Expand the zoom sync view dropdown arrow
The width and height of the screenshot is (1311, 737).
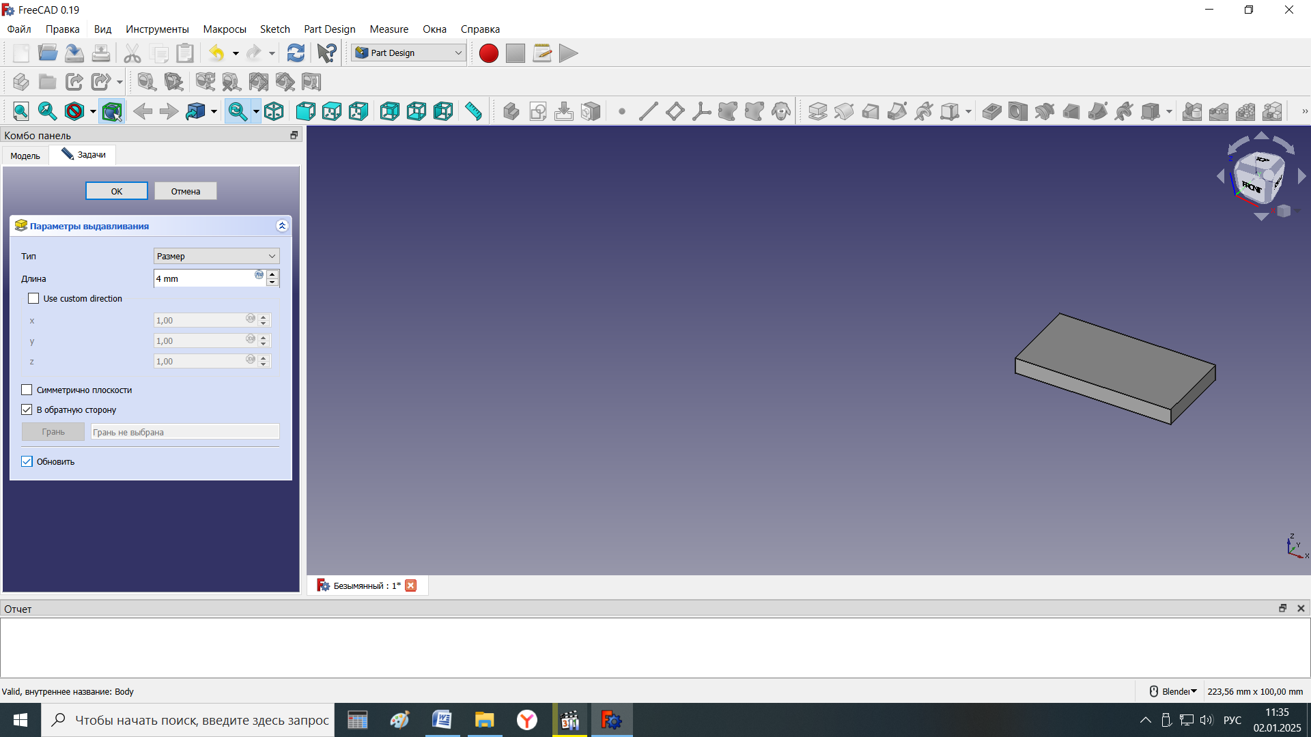click(256, 111)
